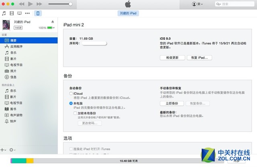Select 有声读物 in the sidebar

(29, 115)
